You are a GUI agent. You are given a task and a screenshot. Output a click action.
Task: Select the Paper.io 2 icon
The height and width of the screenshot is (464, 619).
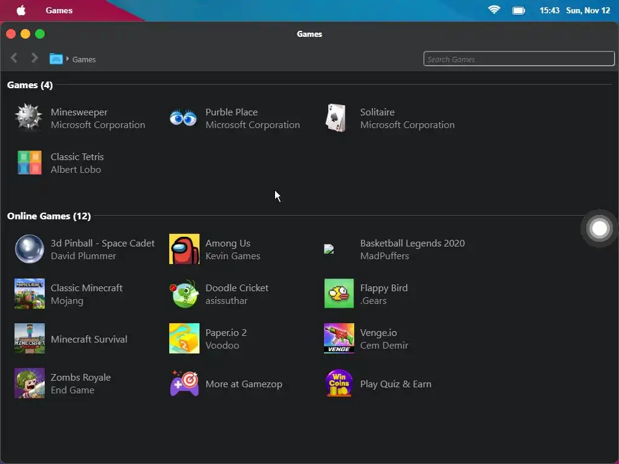[184, 338]
